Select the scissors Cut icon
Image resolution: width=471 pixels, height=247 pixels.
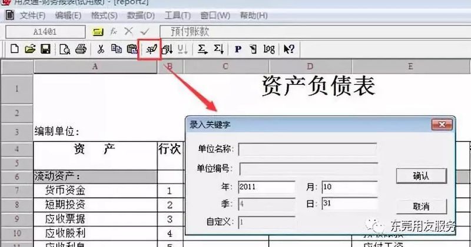(101, 49)
